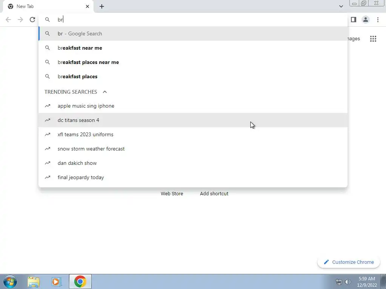Select trending 'dc titans season 4'

click(x=193, y=120)
